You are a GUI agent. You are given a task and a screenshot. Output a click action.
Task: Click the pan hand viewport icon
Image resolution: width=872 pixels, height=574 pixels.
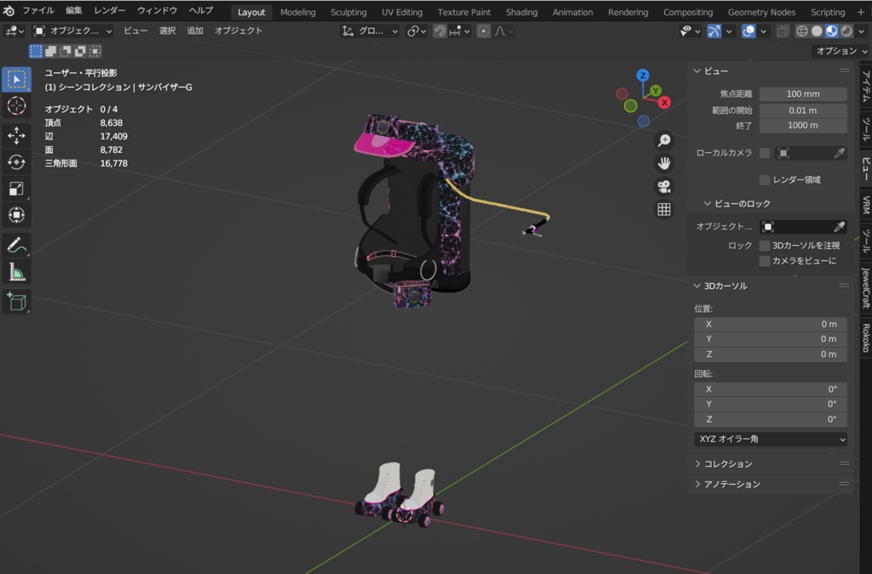(664, 163)
